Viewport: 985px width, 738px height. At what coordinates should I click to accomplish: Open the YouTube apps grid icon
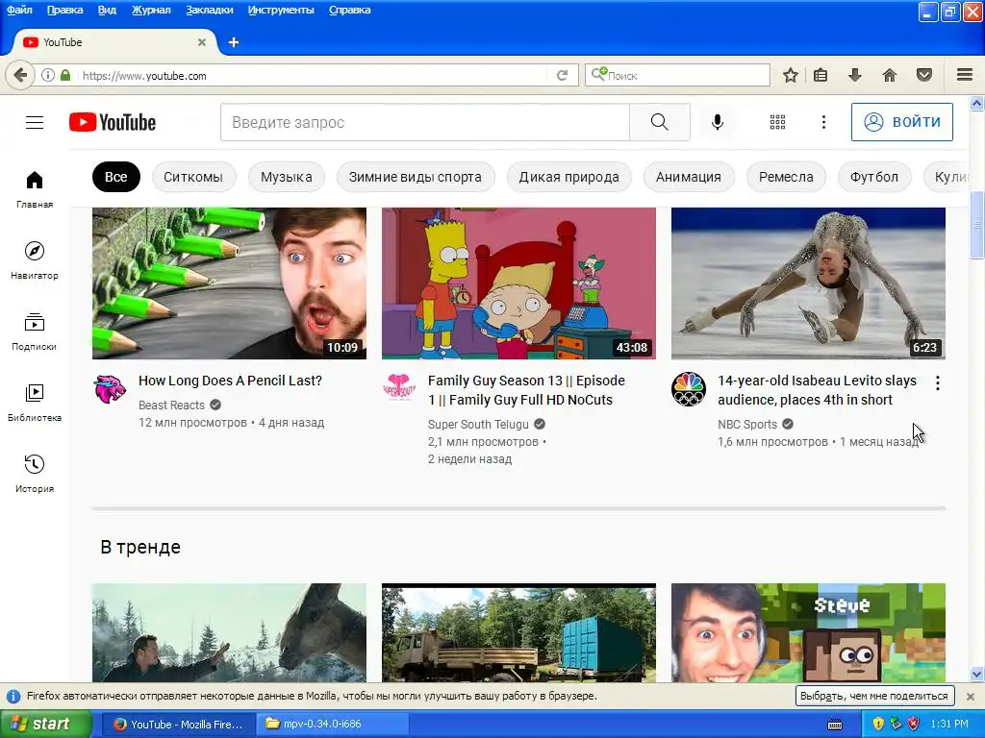click(777, 122)
